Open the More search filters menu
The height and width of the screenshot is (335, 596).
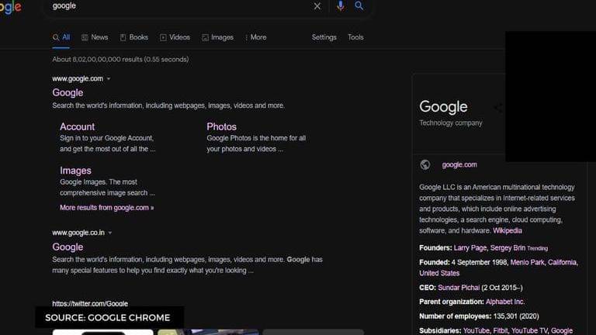click(x=255, y=37)
